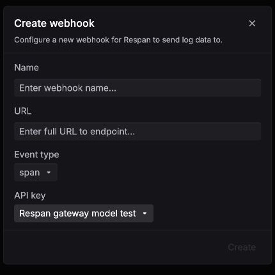Click the Create webhook dialog title
The height and width of the screenshot is (275, 275).
tap(54, 23)
